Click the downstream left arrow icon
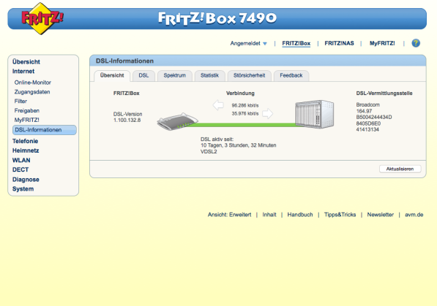This screenshot has width=437, height=306. tap(218, 105)
